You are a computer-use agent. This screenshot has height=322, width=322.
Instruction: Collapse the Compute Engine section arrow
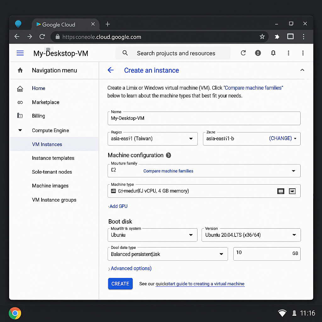pos(20,130)
